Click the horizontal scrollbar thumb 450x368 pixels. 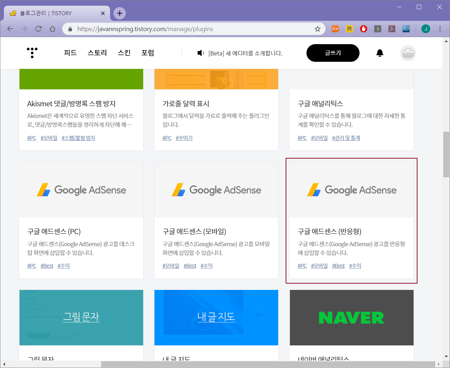(268, 364)
